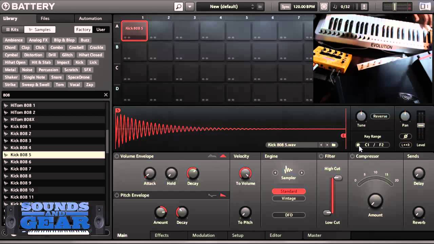This screenshot has width=434, height=244.
Task: Click the Reverb send knob
Action: [x=419, y=212]
